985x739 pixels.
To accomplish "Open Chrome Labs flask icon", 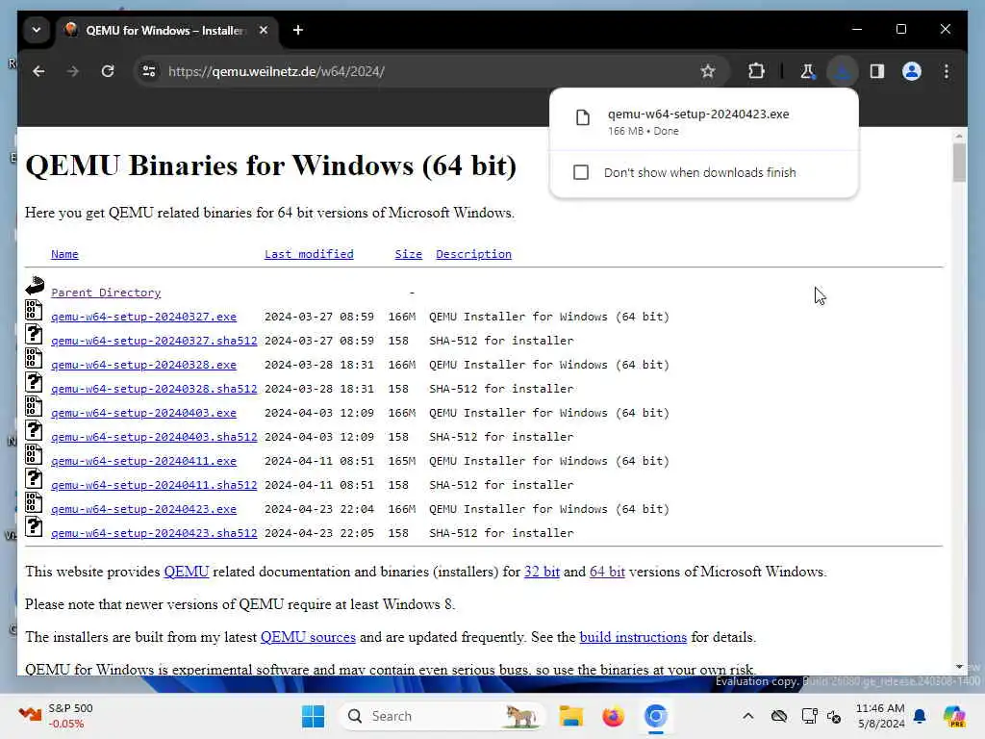I will click(808, 71).
